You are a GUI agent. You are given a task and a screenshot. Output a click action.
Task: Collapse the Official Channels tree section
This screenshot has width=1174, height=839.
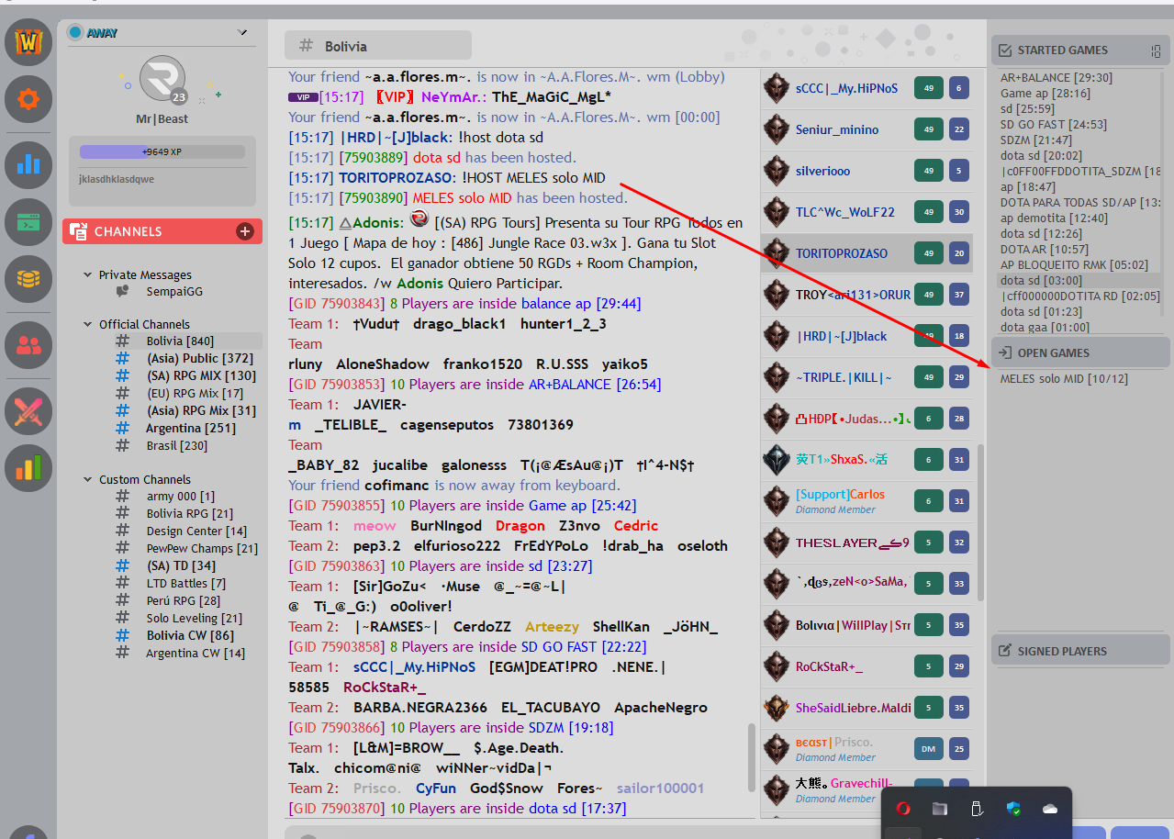pos(87,324)
